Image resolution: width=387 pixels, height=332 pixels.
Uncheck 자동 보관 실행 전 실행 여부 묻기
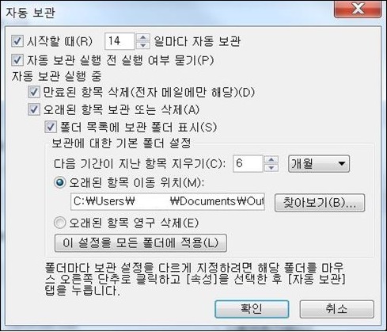tap(17, 60)
